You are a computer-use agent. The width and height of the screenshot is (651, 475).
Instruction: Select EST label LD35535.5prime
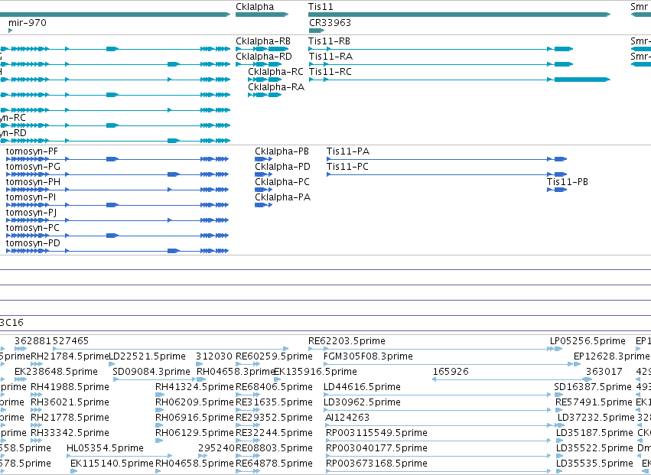click(x=594, y=464)
